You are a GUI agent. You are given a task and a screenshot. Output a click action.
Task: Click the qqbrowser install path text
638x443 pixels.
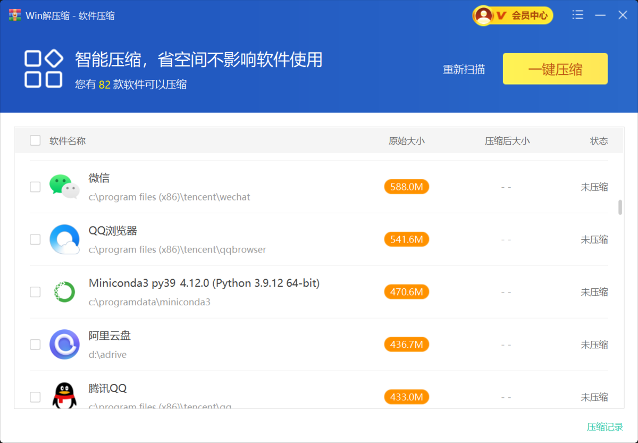click(x=177, y=249)
